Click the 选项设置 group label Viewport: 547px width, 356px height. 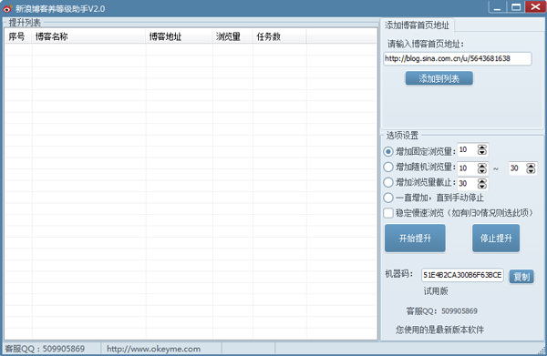[x=402, y=136]
